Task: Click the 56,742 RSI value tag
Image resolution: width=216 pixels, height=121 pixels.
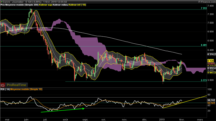Action: coord(211,100)
